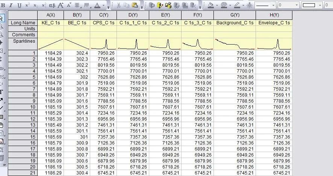Viewport: 333px width, 176px height.
Task: Click the Paste clipboard icon
Action: pos(134,5)
